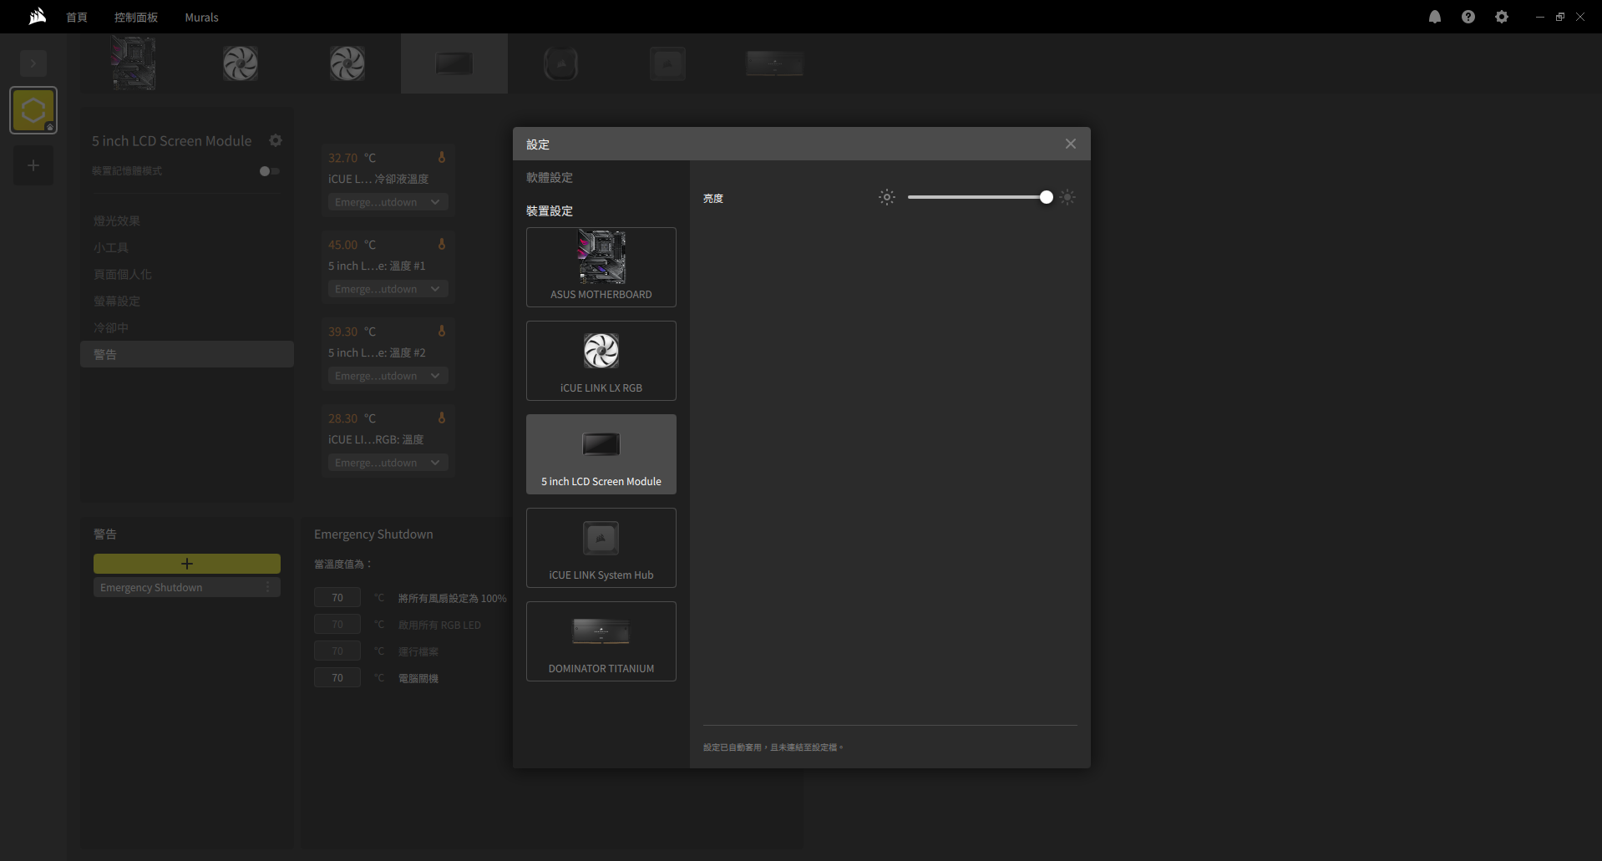
Task: Select the RAM module device in the top strip
Action: pyautogui.click(x=775, y=63)
